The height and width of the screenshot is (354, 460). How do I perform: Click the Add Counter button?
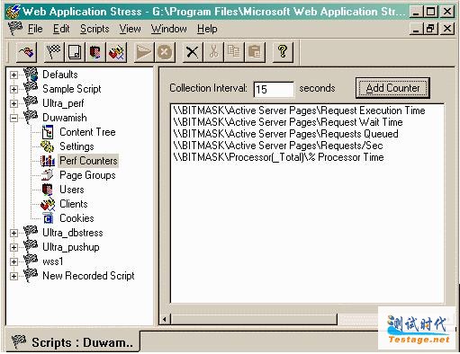(392, 88)
